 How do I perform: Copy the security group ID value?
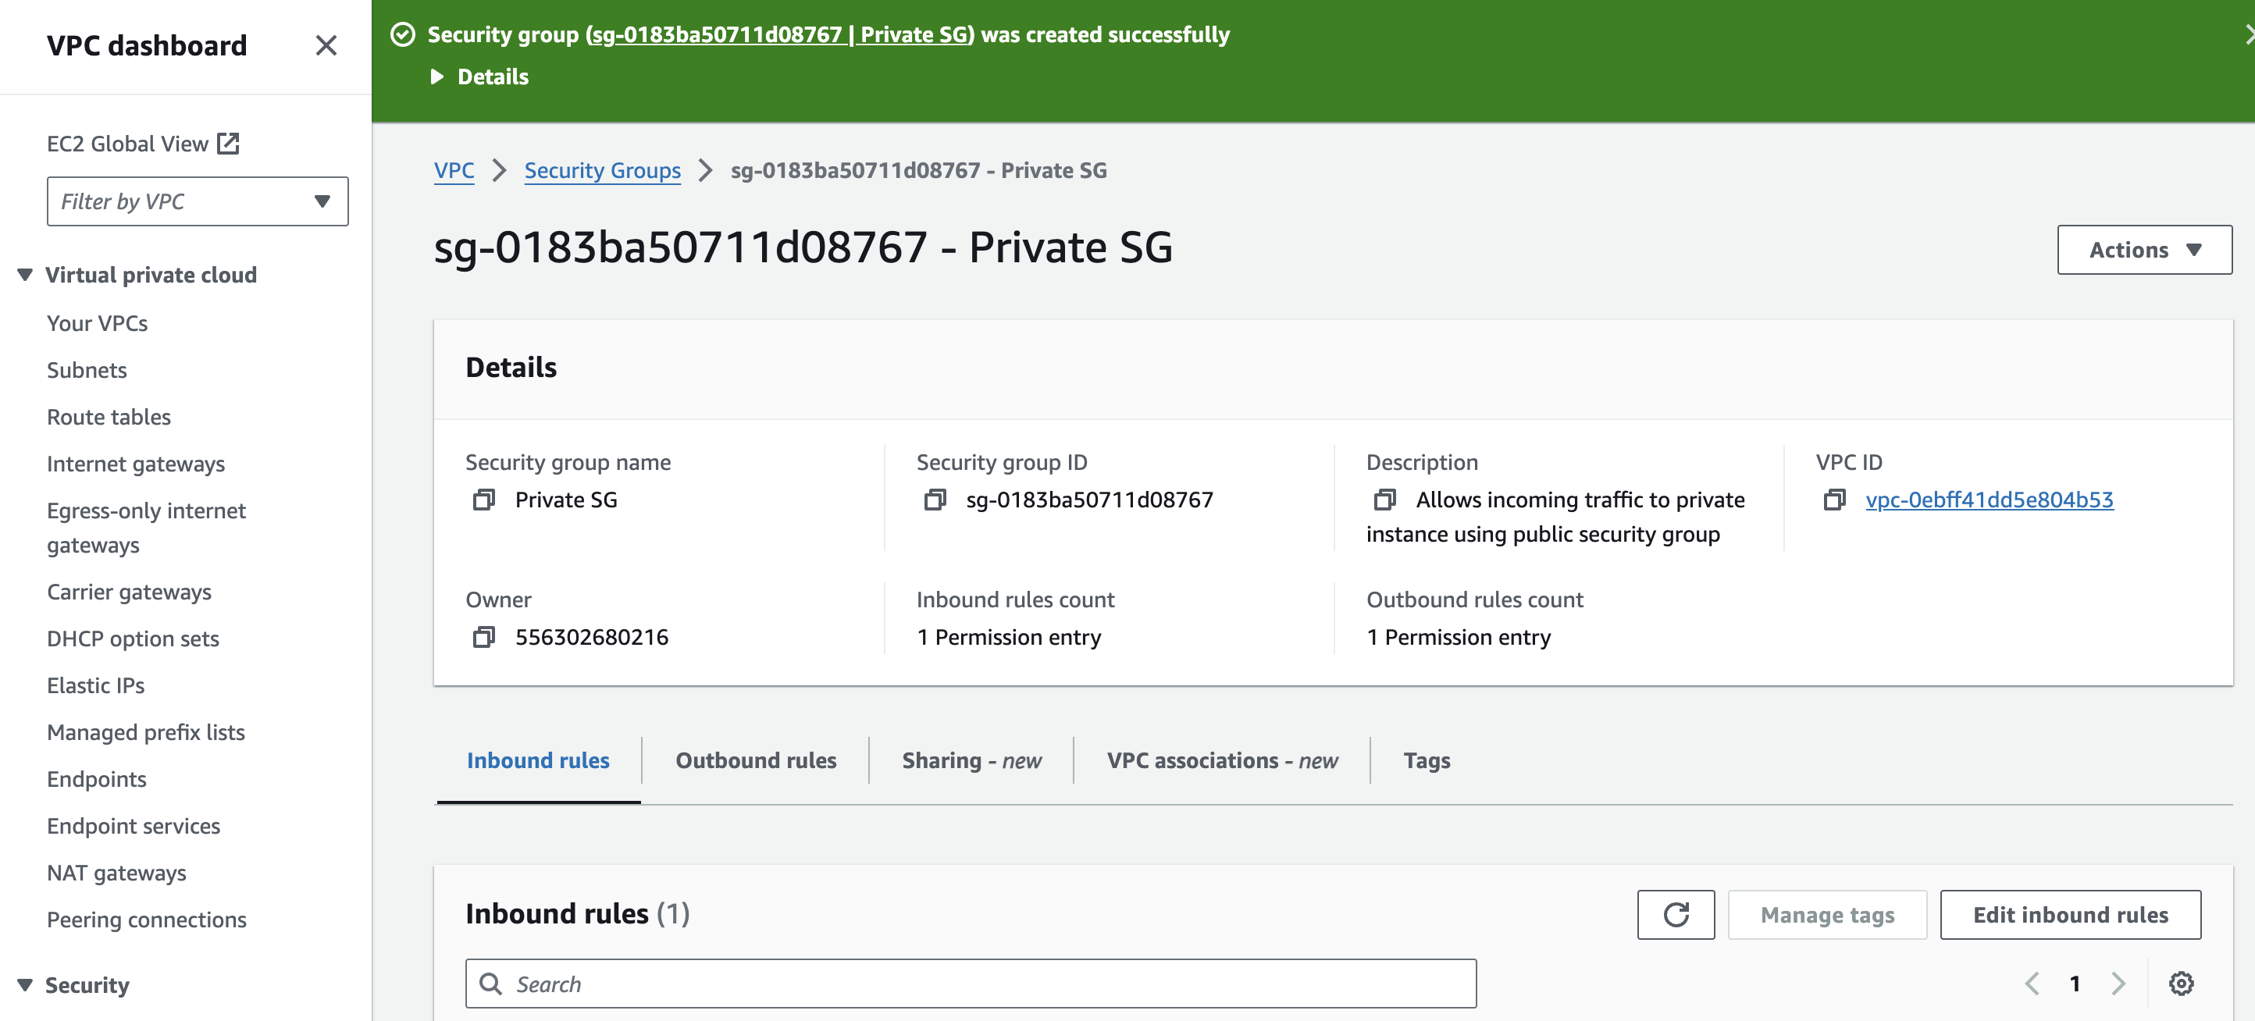coord(934,500)
